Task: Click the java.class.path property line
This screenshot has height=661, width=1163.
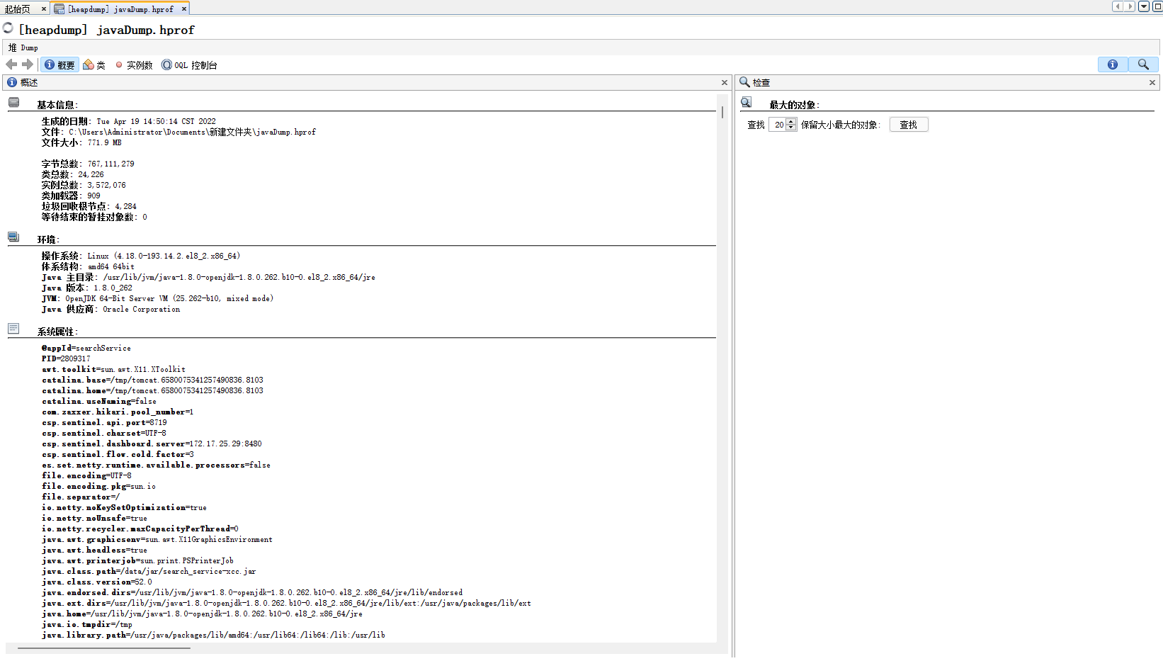Action: click(x=149, y=571)
